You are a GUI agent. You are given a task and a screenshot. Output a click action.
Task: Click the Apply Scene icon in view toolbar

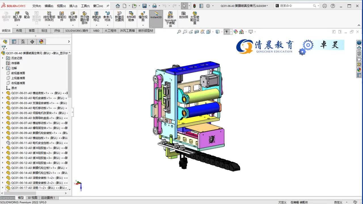pyautogui.click(x=242, y=32)
